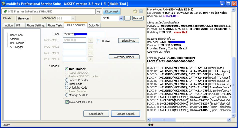Switch to the Action tab
This screenshot has height=131, width=240.
pos(9,25)
